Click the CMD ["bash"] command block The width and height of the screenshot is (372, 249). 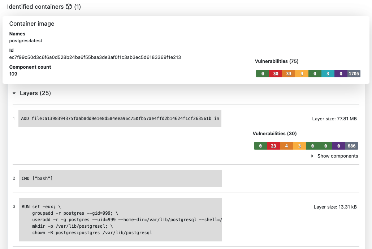(x=121, y=179)
